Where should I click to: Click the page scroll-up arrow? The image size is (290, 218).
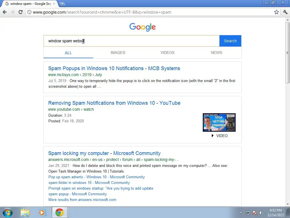click(288, 20)
